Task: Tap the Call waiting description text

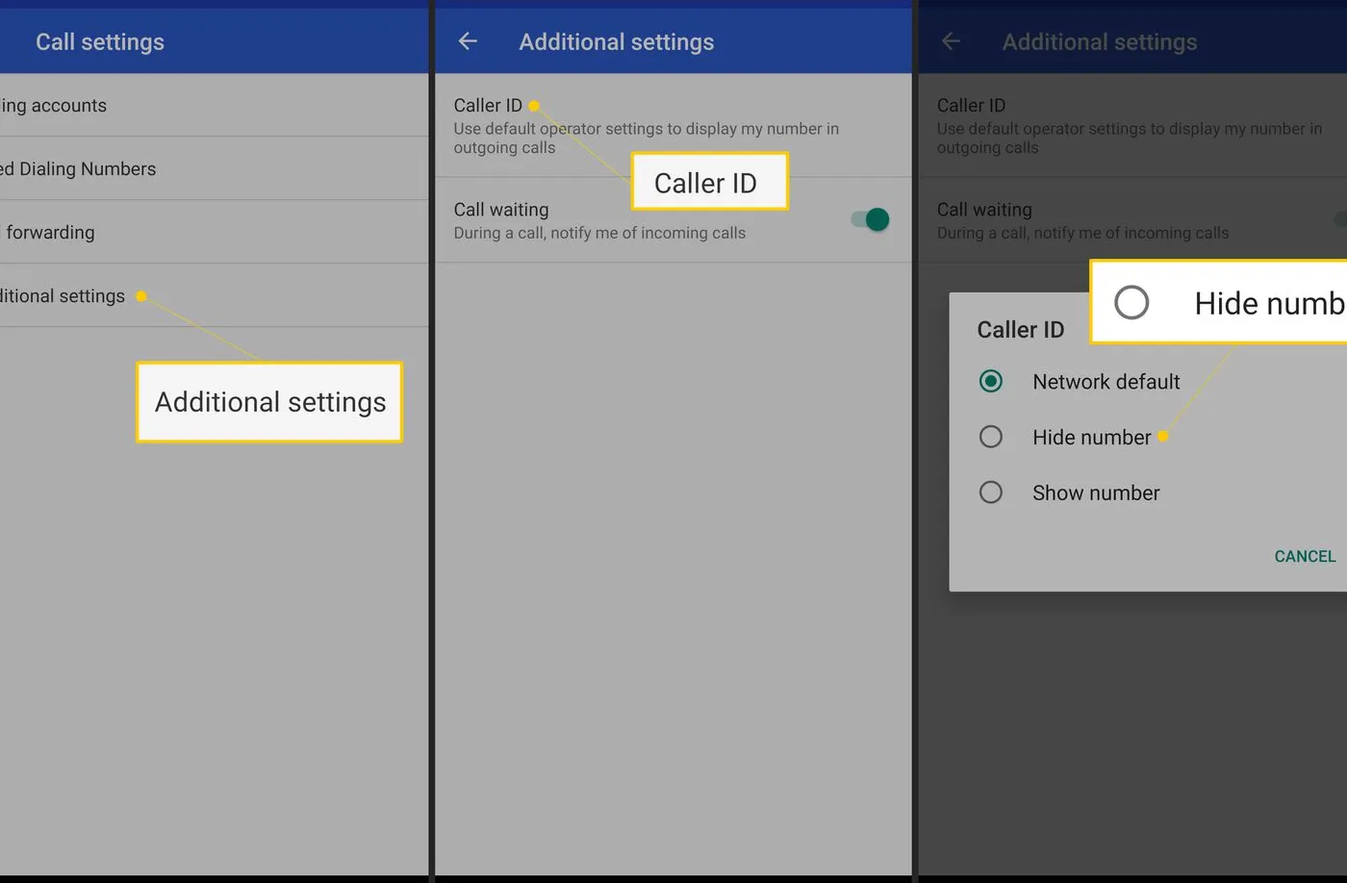Action: point(599,233)
